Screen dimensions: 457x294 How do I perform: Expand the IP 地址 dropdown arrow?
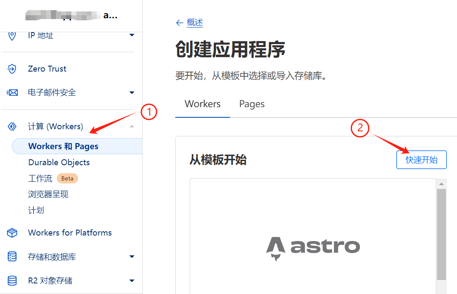[132, 35]
